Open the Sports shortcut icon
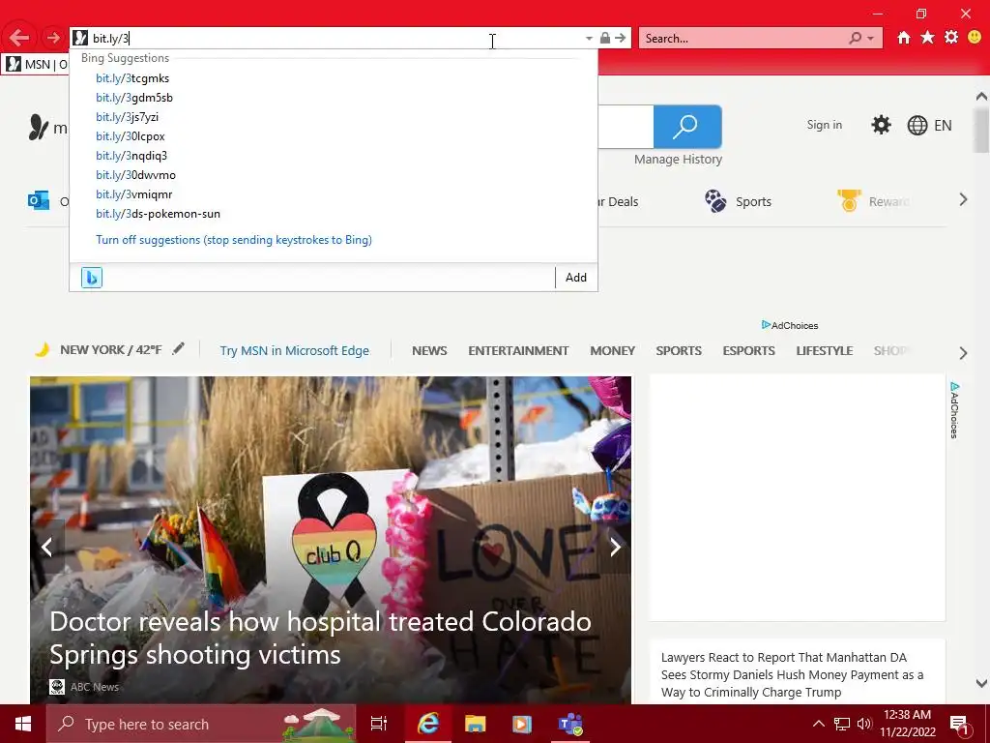Screen dimensions: 990x743 tap(715, 201)
